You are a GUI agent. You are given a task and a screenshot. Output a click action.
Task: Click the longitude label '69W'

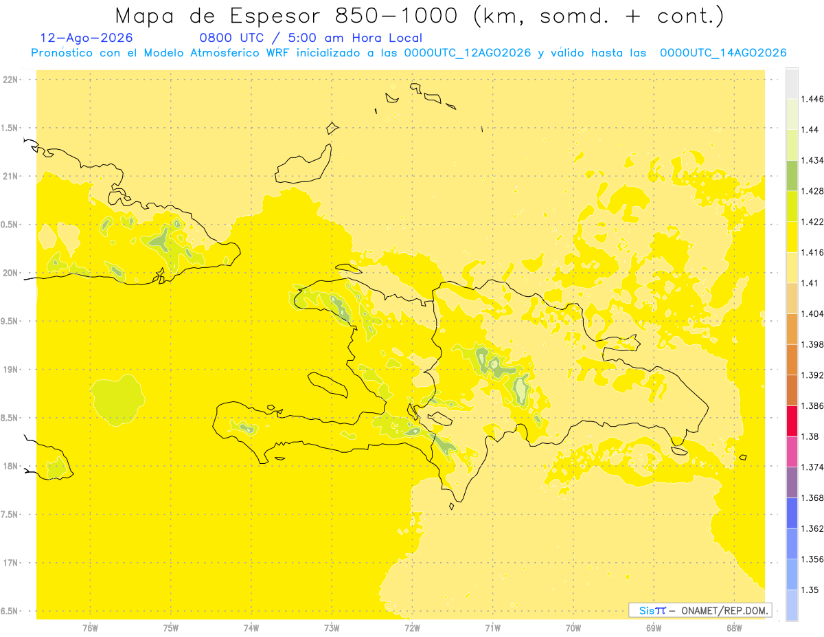click(654, 628)
